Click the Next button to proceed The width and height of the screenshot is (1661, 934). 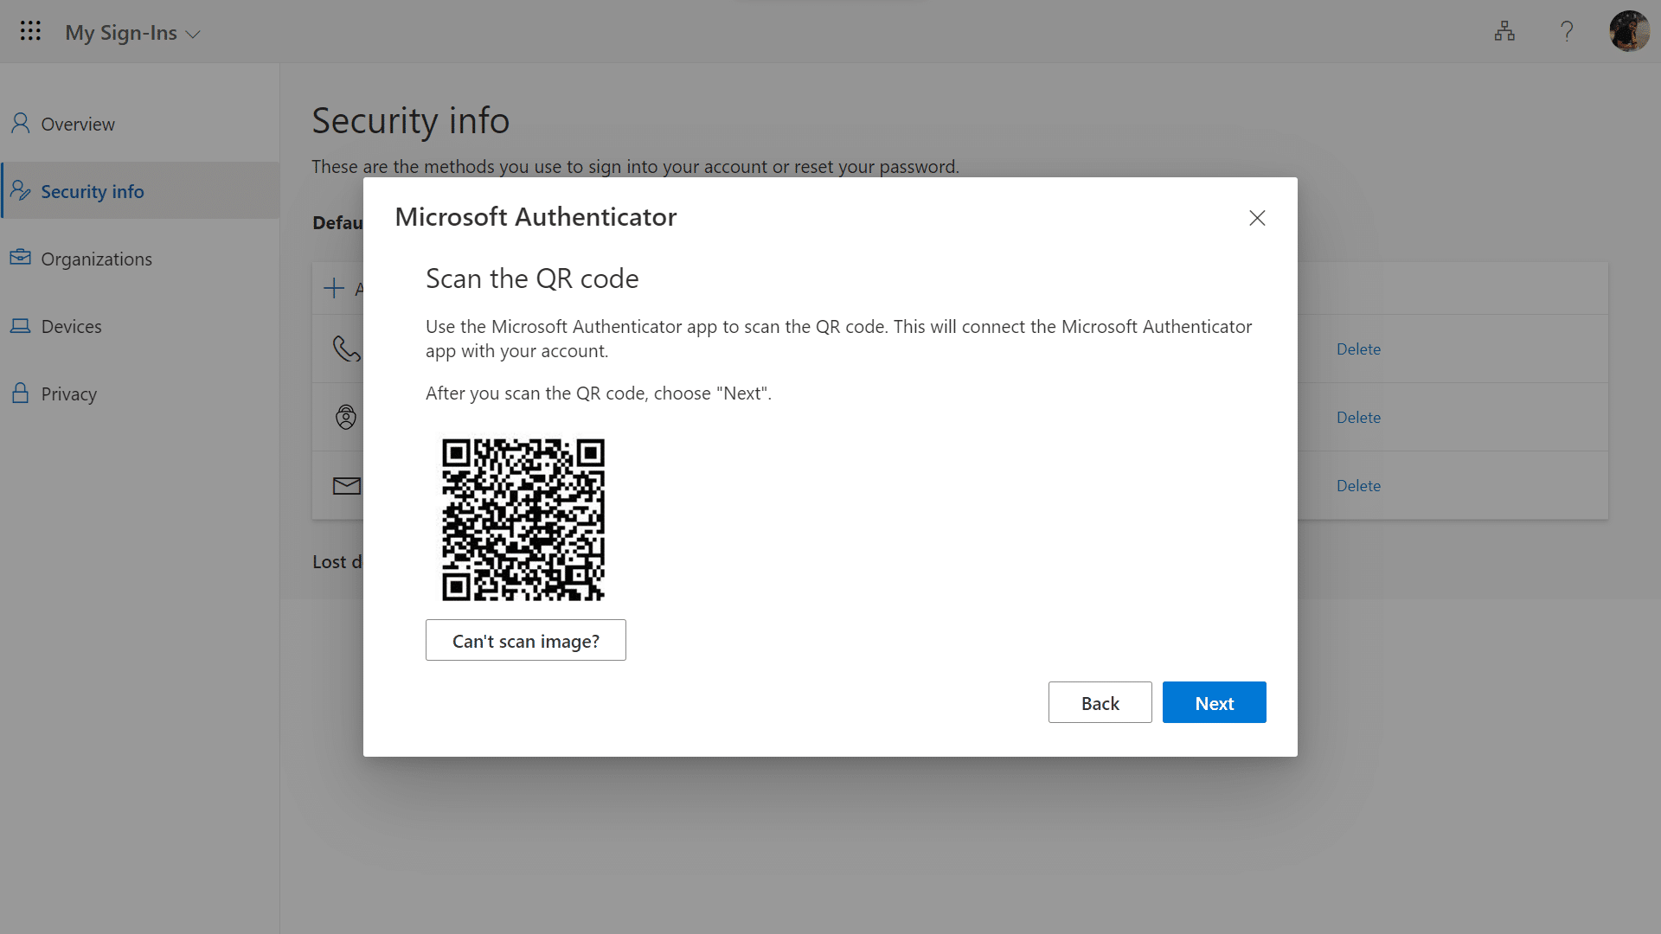click(x=1214, y=701)
